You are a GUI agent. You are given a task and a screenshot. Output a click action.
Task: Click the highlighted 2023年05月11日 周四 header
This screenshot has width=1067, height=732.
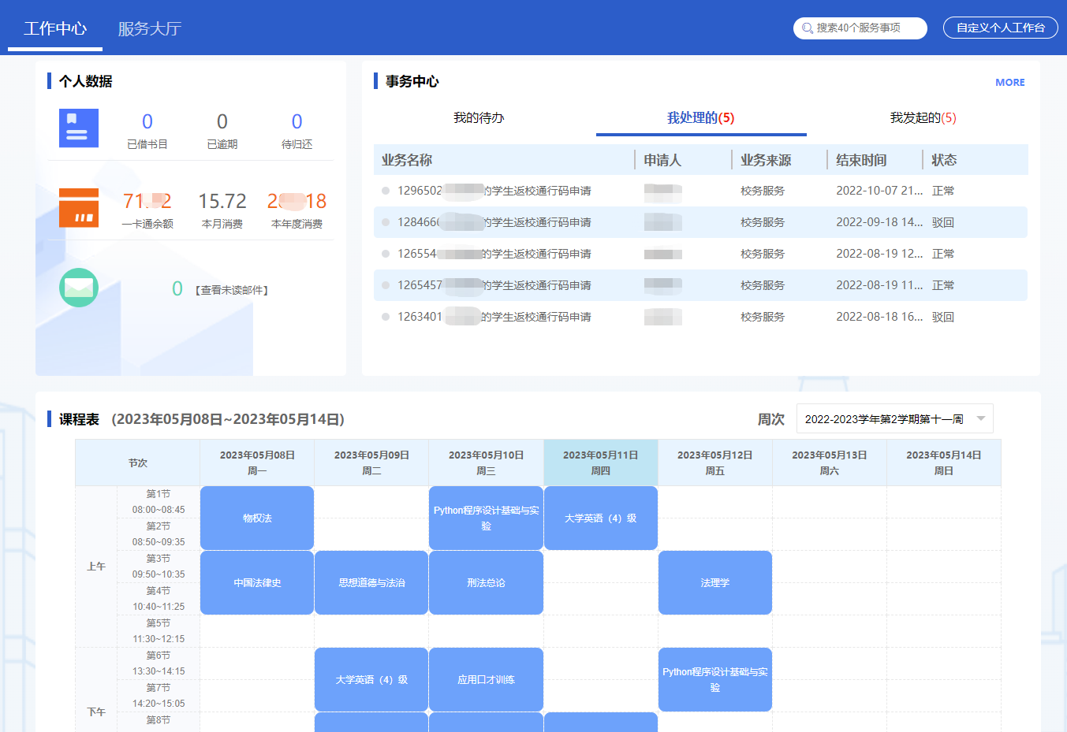601,463
